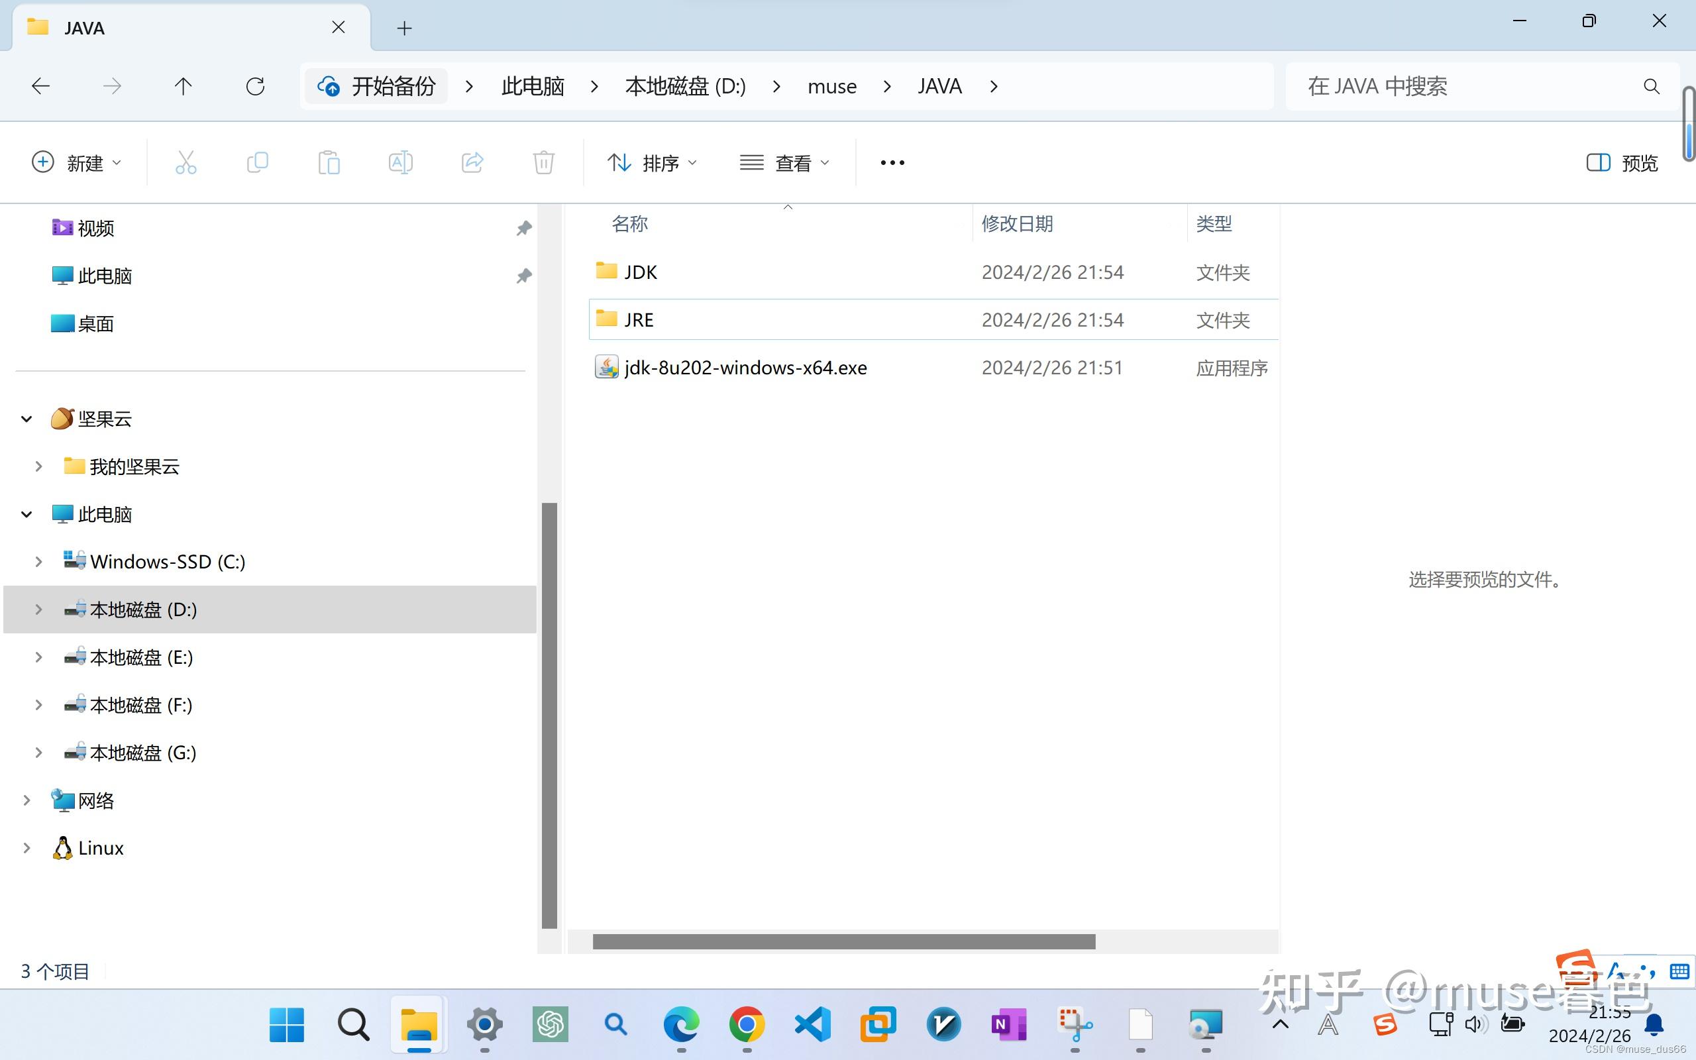
Task: Select jdk-8u202-windows-x64.exe file
Action: point(745,366)
